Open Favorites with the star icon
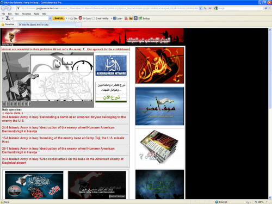Screen dimensions: 272x204 pyautogui.click(x=3, y=24)
